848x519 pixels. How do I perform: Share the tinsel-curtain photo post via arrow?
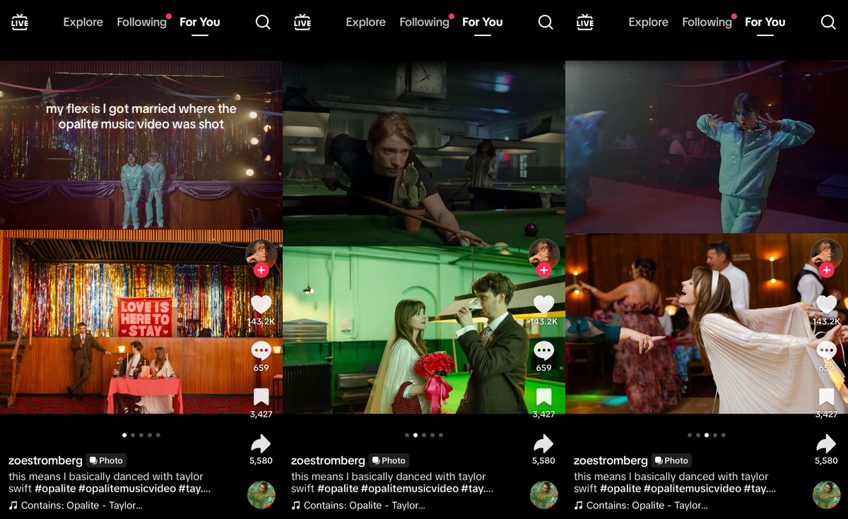point(261,443)
